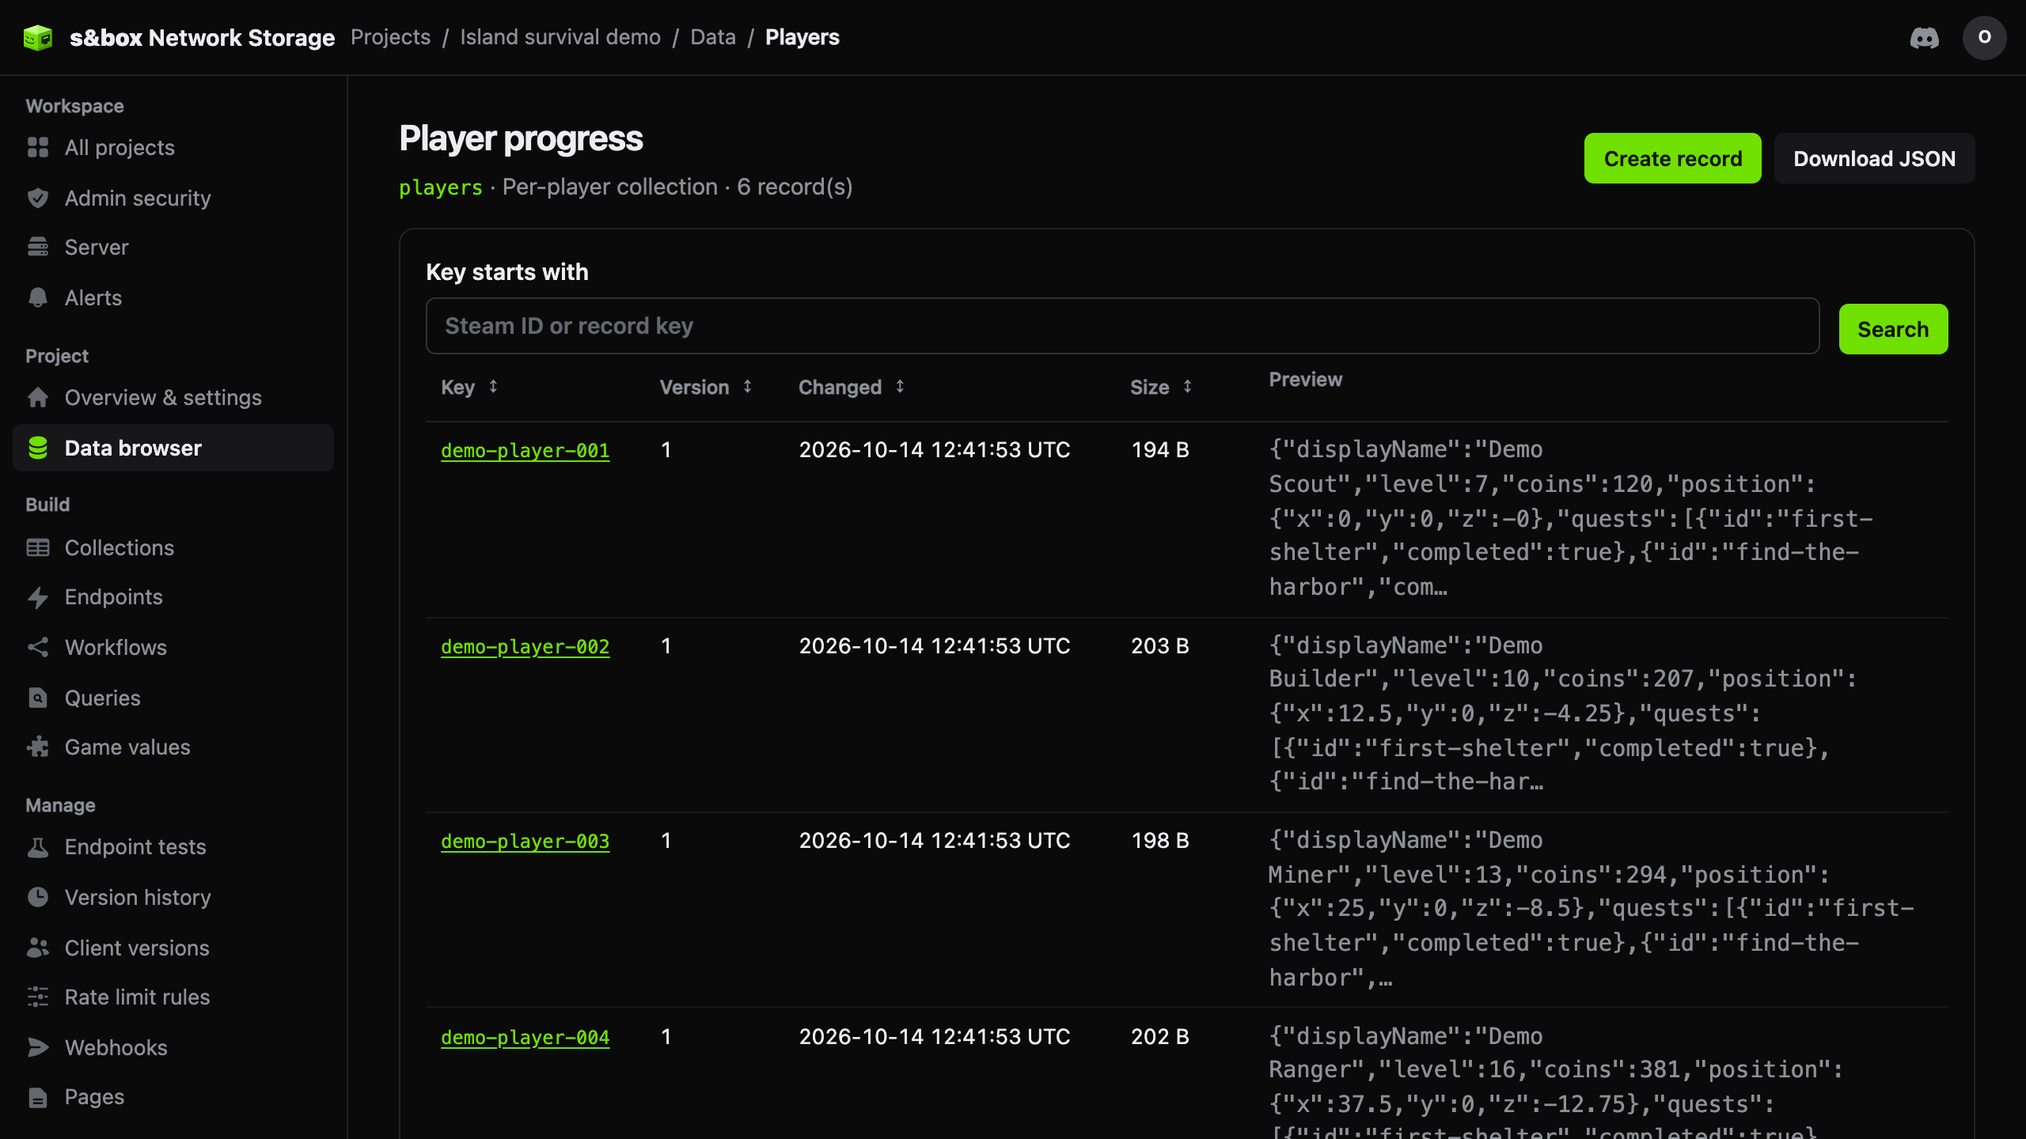Screen dimensions: 2026x1139
Task: Open Game values puzzle icon
Action: point(38,747)
